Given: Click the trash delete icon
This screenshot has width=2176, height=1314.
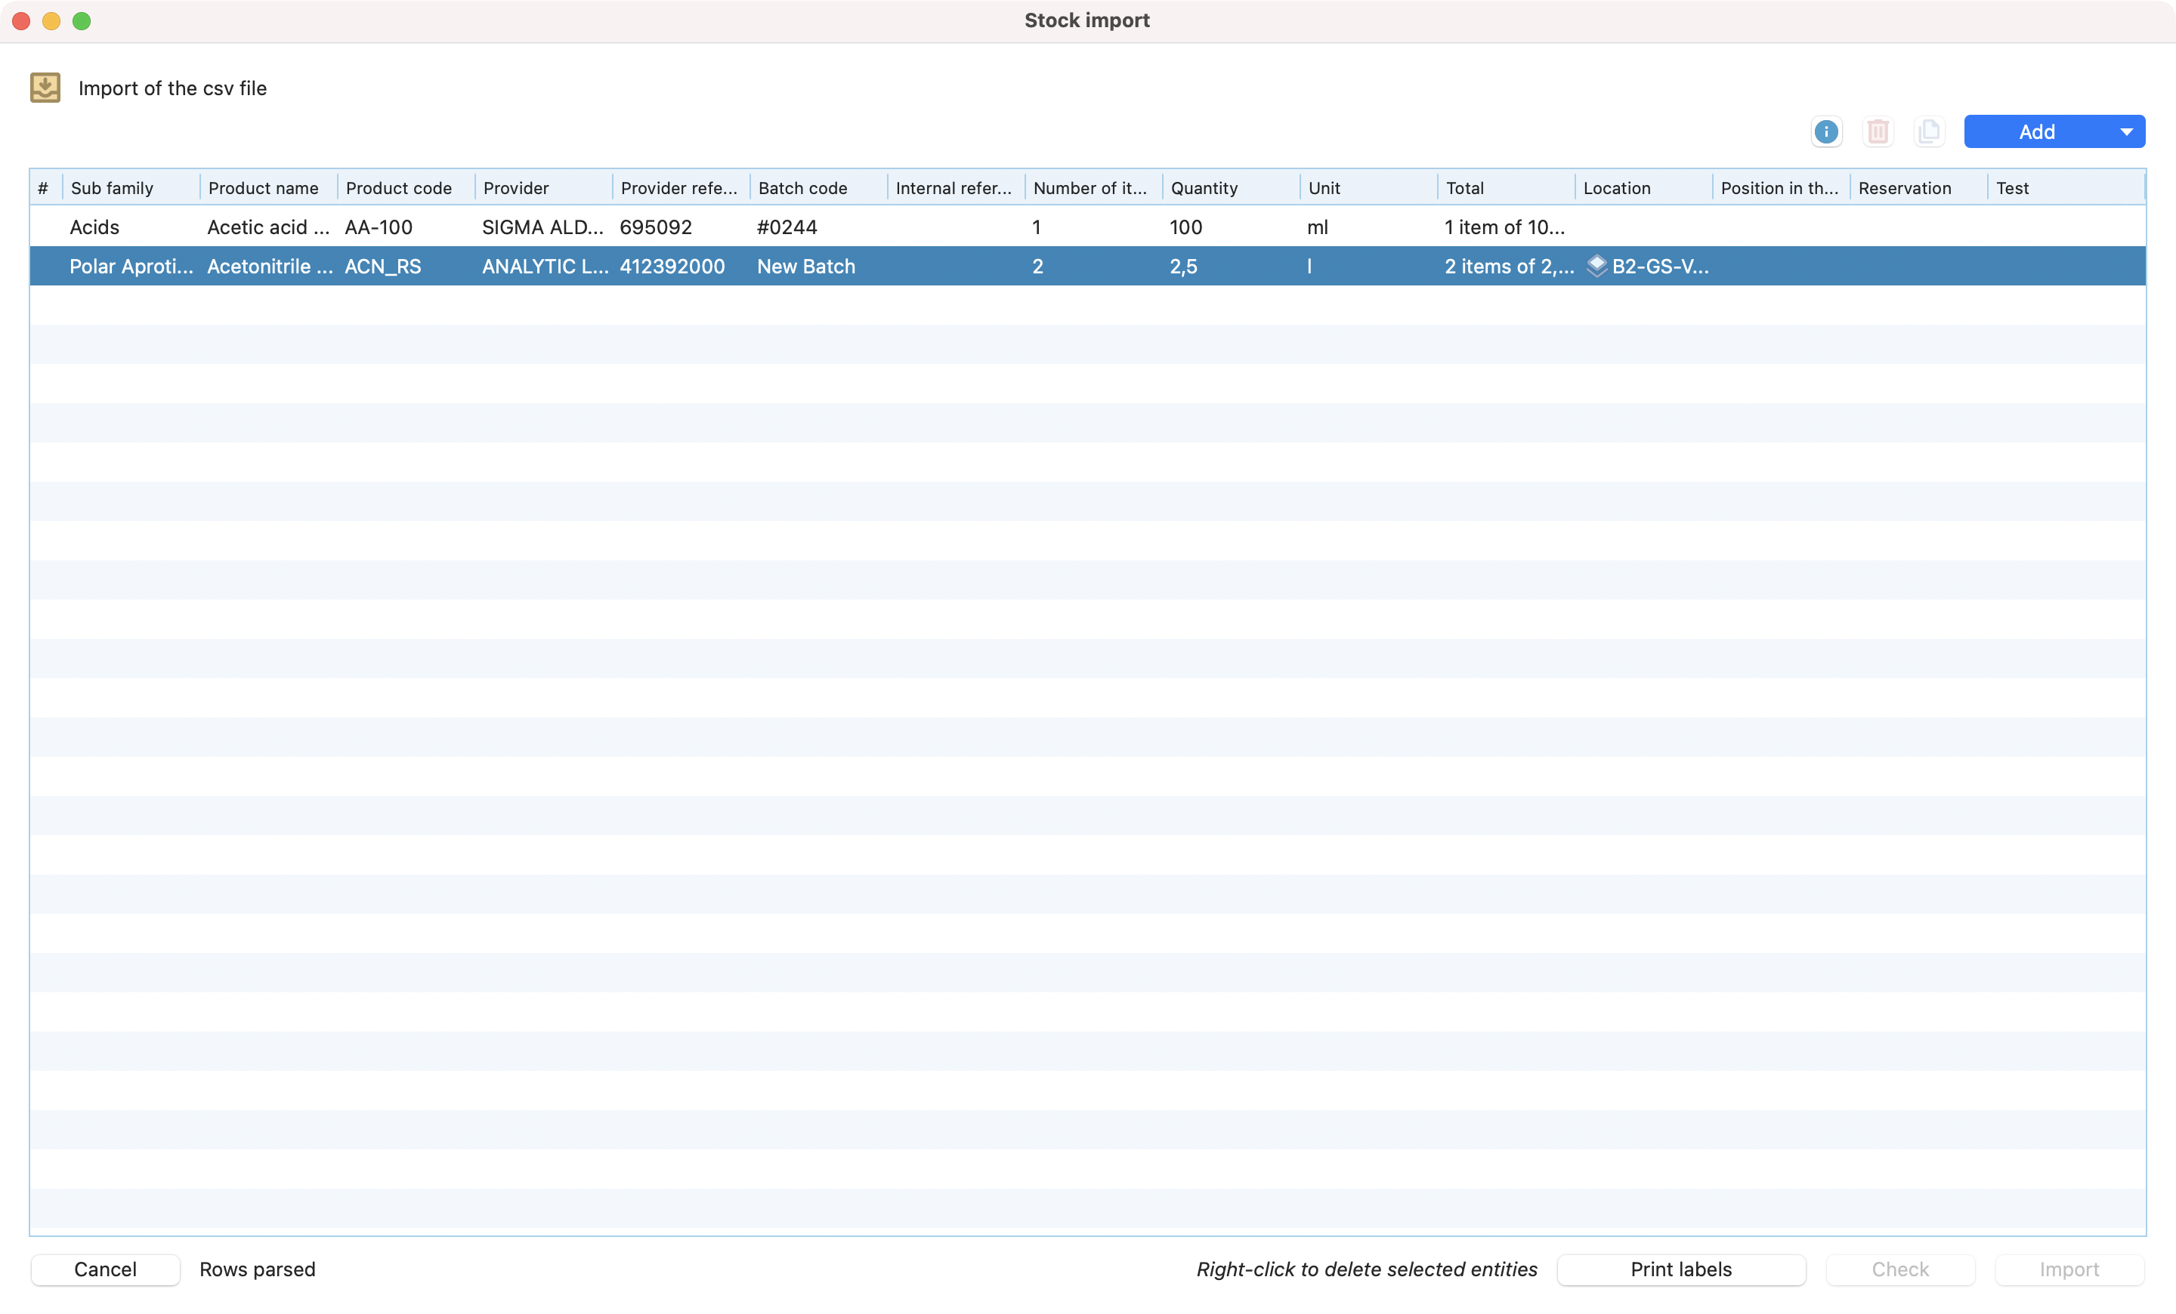Looking at the screenshot, I should [1878, 132].
